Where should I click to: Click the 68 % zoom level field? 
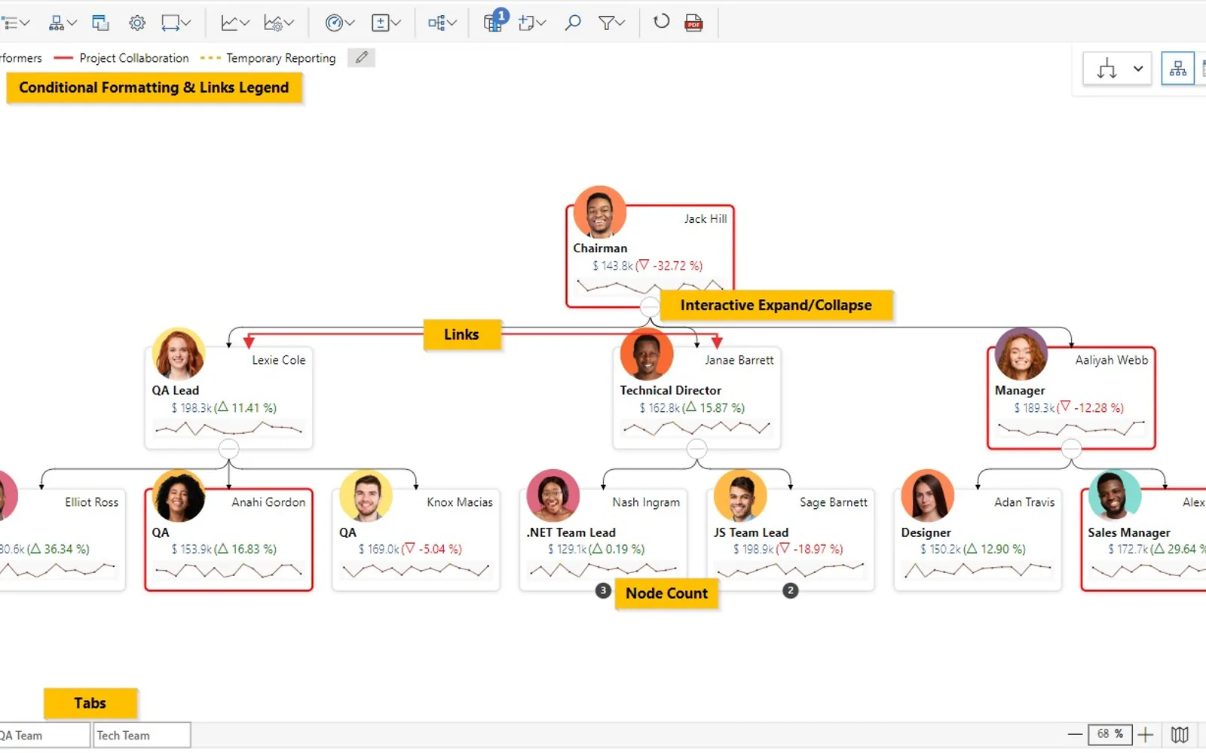1110,734
